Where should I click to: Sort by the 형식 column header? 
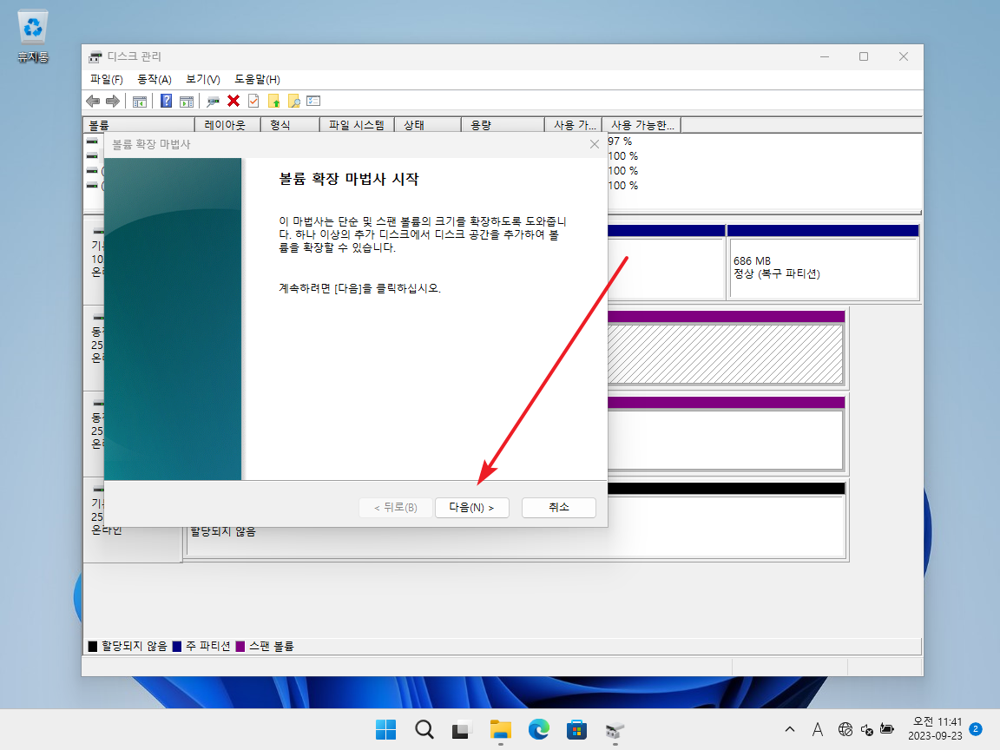tap(290, 125)
